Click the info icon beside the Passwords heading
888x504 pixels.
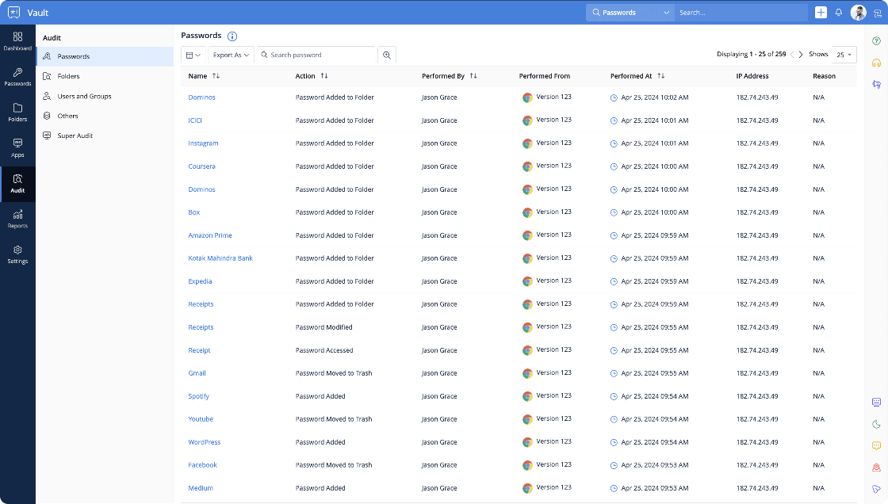click(x=231, y=36)
